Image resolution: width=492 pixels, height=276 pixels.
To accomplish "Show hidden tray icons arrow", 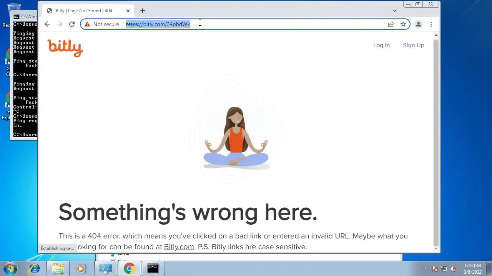I will (425, 269).
